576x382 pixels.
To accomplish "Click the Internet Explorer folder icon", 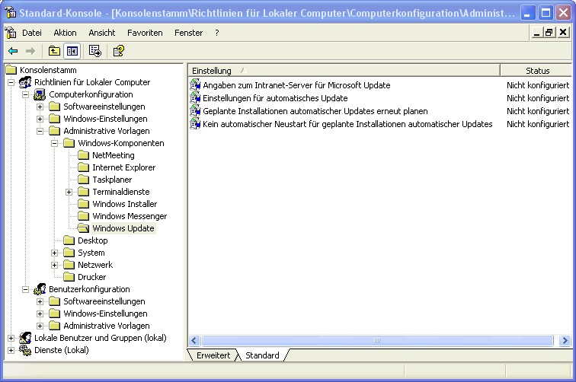I will [x=83, y=167].
